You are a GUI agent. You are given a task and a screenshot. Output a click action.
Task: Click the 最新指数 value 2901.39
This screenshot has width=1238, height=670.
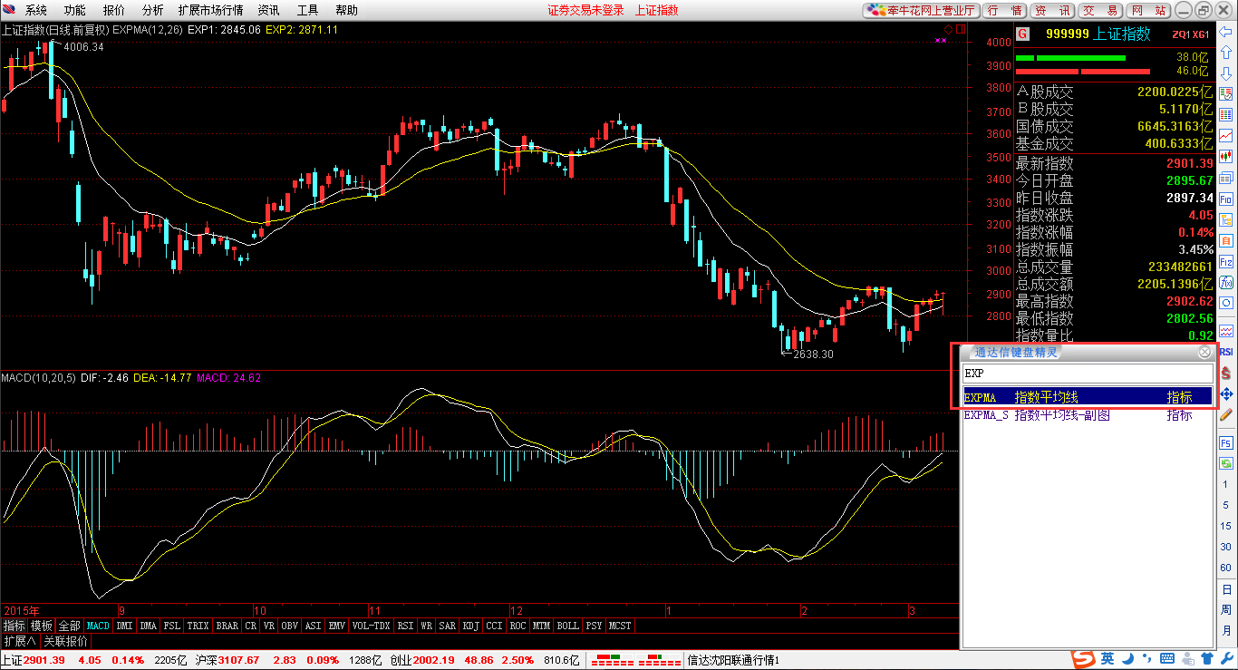coord(1191,163)
